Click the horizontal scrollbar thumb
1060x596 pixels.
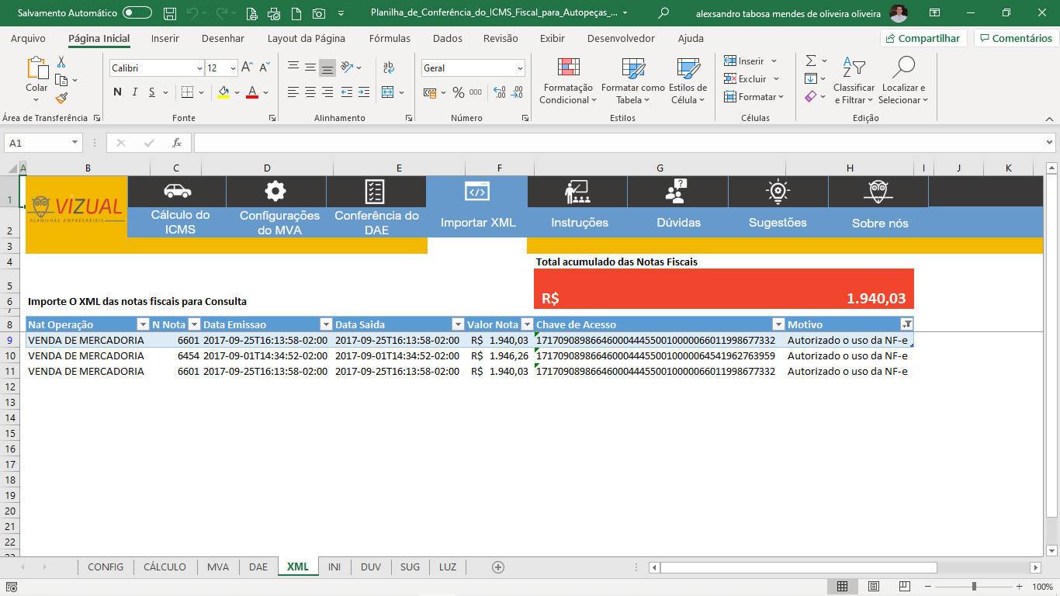click(x=798, y=567)
